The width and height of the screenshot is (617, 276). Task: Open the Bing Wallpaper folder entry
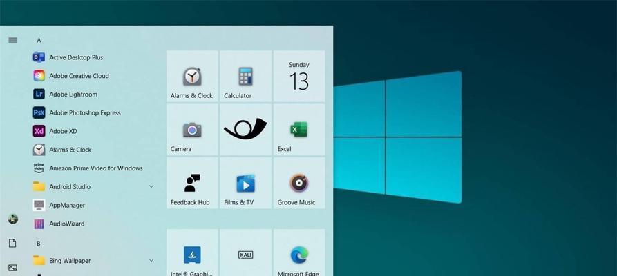[93, 261]
